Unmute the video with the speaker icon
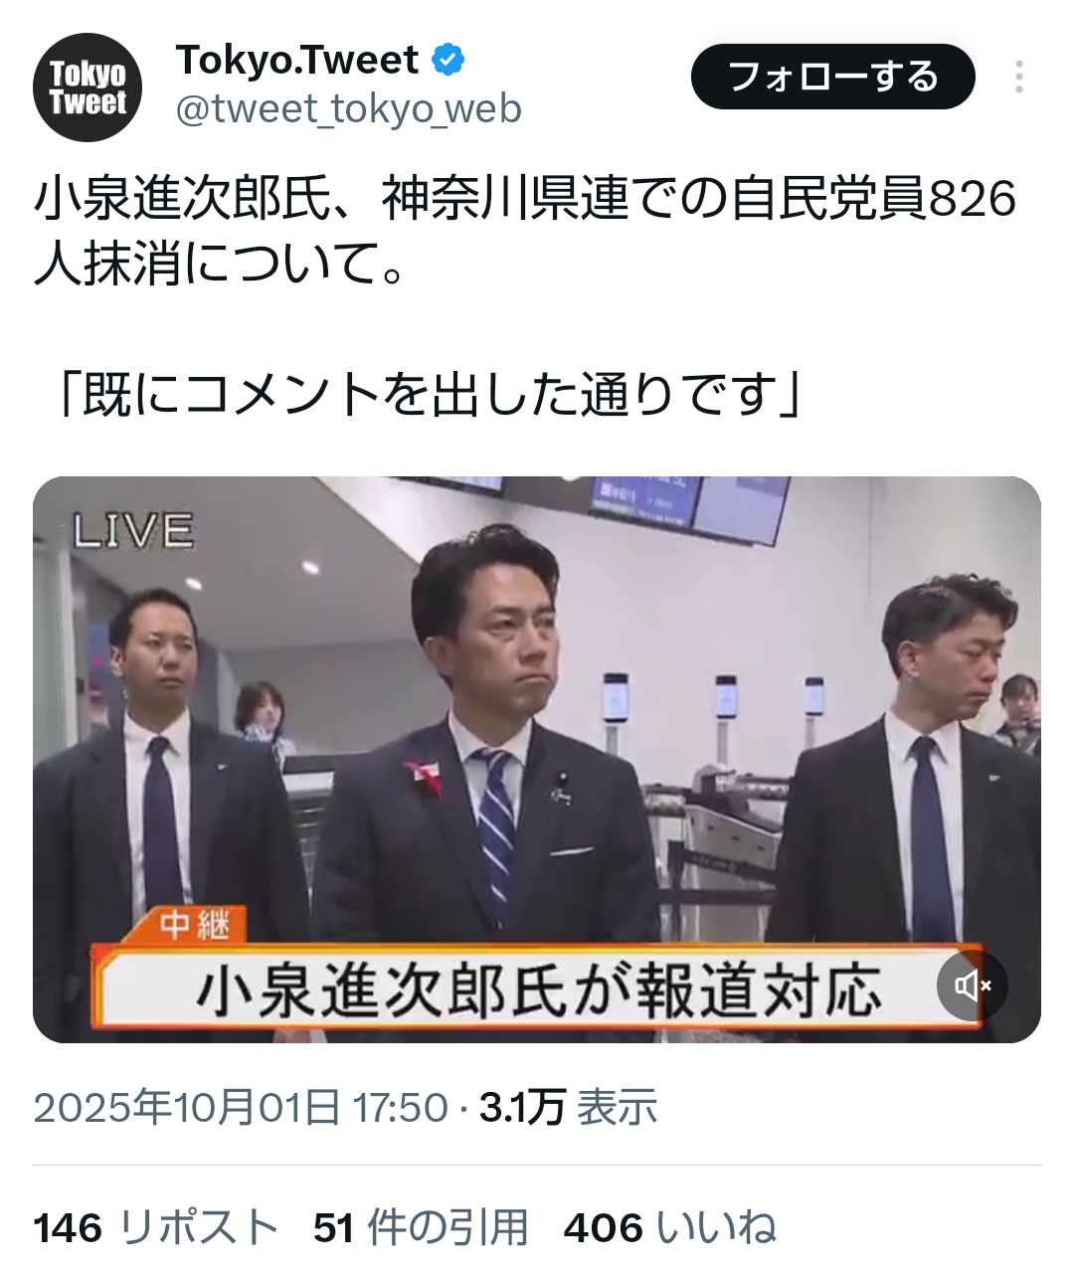The height and width of the screenshot is (1270, 1074). (x=973, y=985)
